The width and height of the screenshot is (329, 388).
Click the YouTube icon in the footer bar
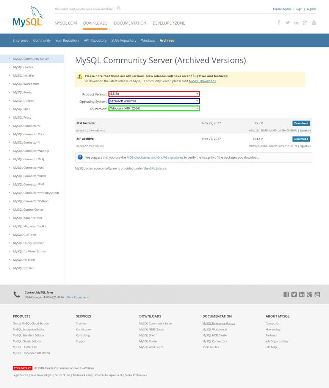[x=317, y=294]
